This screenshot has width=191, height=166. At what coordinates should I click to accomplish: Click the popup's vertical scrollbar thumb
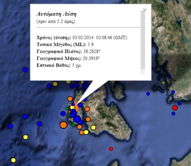point(143,40)
